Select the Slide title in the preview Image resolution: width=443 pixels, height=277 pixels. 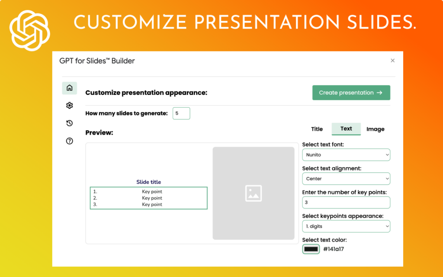click(x=148, y=182)
